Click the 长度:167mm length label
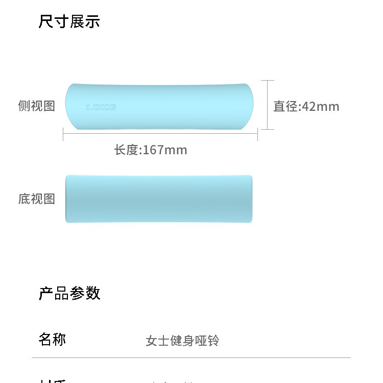This screenshot has width=383, height=383. pyautogui.click(x=150, y=150)
